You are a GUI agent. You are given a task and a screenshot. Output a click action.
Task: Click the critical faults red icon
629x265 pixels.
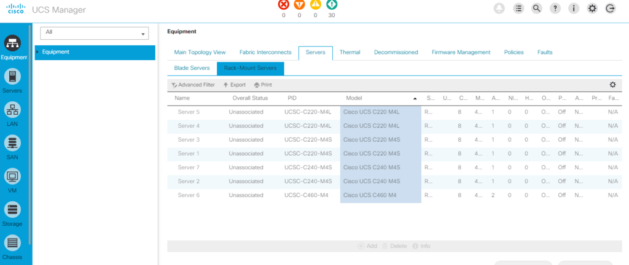point(284,5)
